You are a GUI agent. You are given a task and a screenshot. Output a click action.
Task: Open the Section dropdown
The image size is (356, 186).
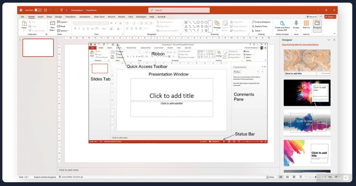pos(63,31)
